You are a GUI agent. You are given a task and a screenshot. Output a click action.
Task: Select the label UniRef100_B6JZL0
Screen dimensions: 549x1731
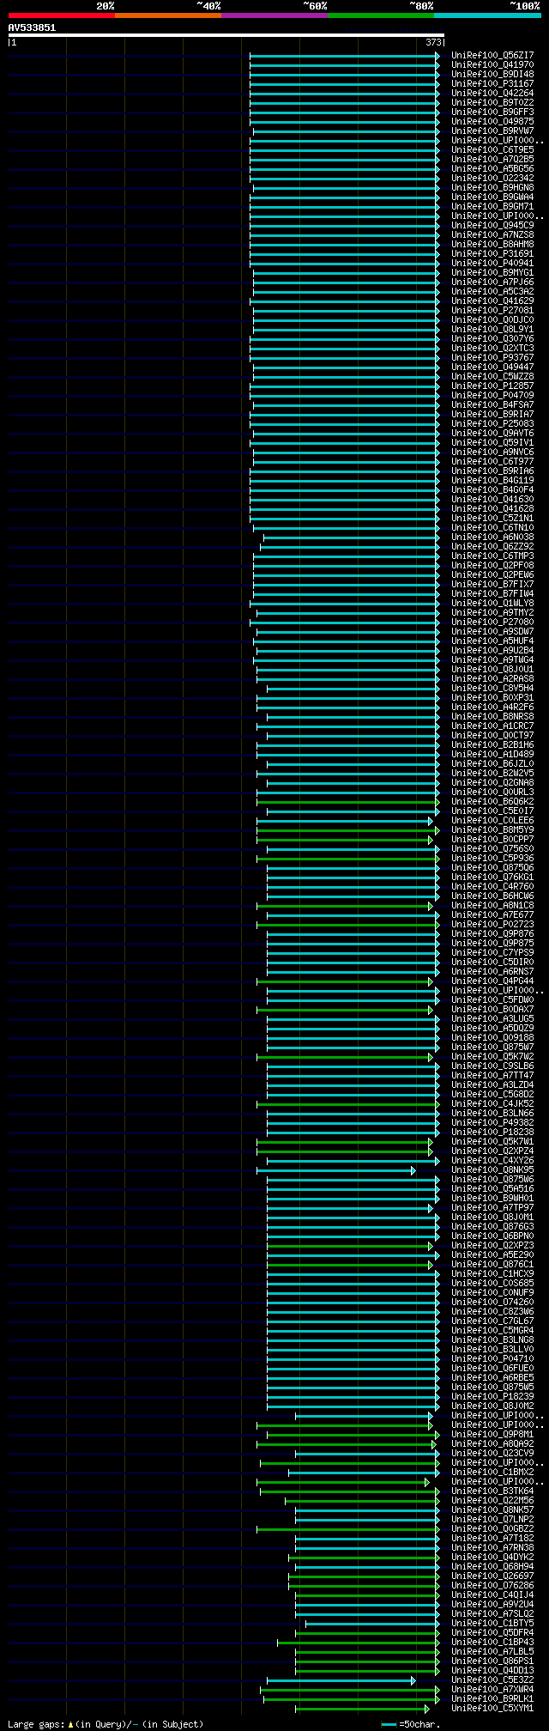click(x=492, y=763)
